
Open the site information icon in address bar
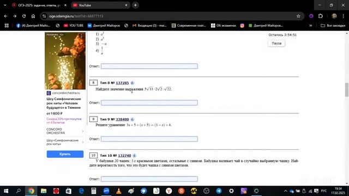pyautogui.click(x=44, y=16)
